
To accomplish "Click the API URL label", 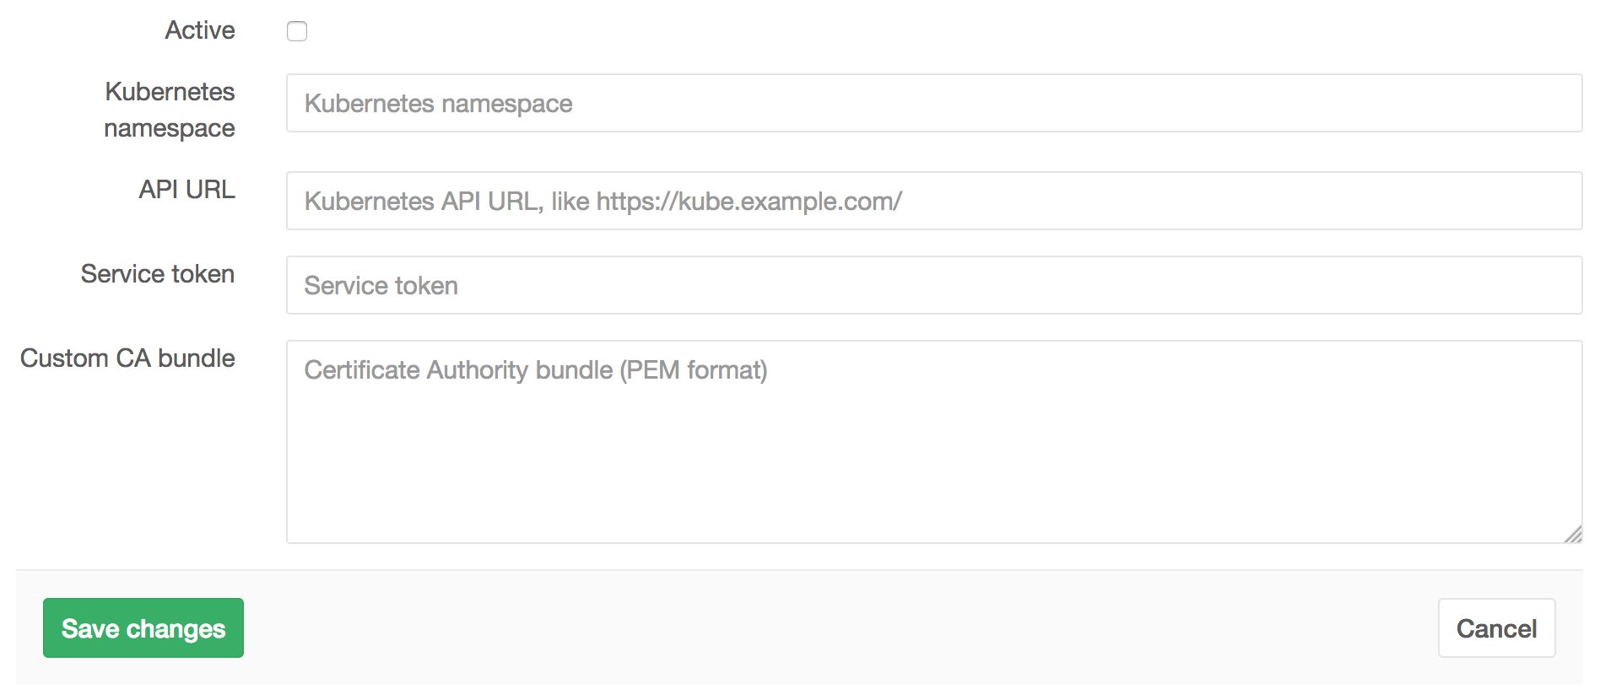I will 186,189.
